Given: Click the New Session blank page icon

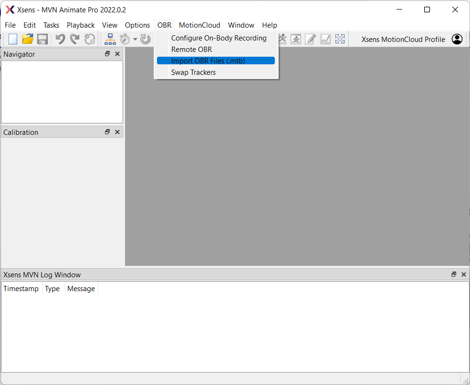Looking at the screenshot, I should click(x=13, y=39).
